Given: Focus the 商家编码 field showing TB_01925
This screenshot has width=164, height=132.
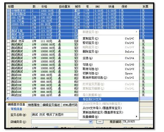Looking at the screenshot, I should 138,122.
